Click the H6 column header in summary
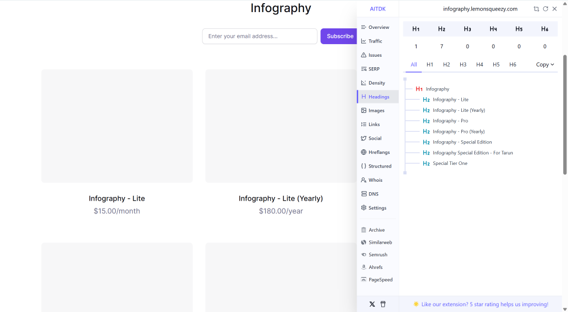 click(x=544, y=29)
